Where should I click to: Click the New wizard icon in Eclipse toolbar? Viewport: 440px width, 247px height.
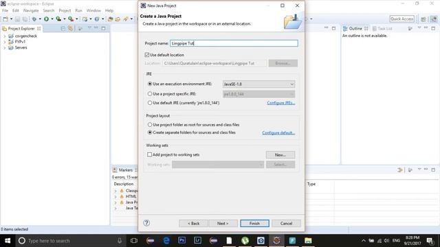[x=5, y=19]
